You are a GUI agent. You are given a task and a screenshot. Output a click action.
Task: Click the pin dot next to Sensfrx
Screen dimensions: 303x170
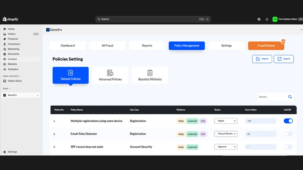(37, 96)
